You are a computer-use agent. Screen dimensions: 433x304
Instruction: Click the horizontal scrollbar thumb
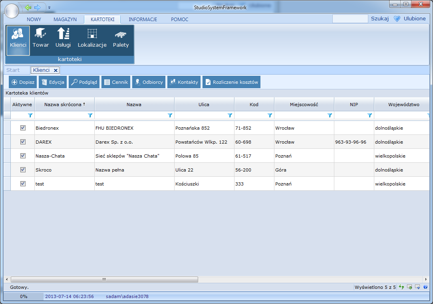coord(104,279)
